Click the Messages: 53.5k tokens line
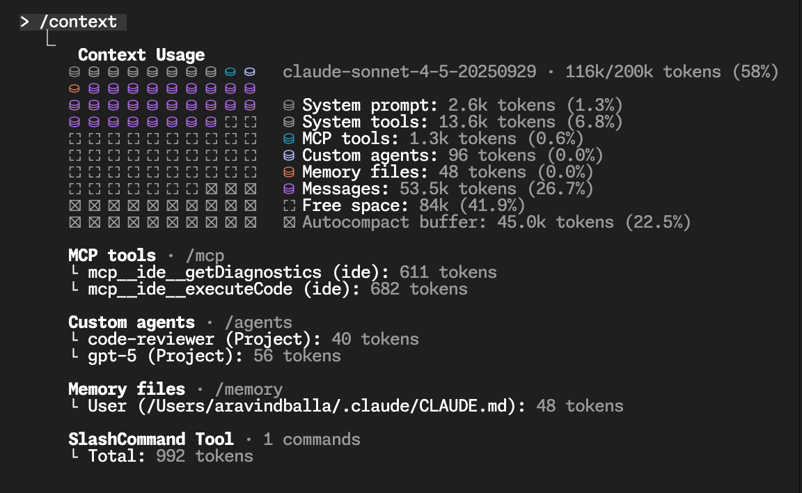 tap(448, 189)
